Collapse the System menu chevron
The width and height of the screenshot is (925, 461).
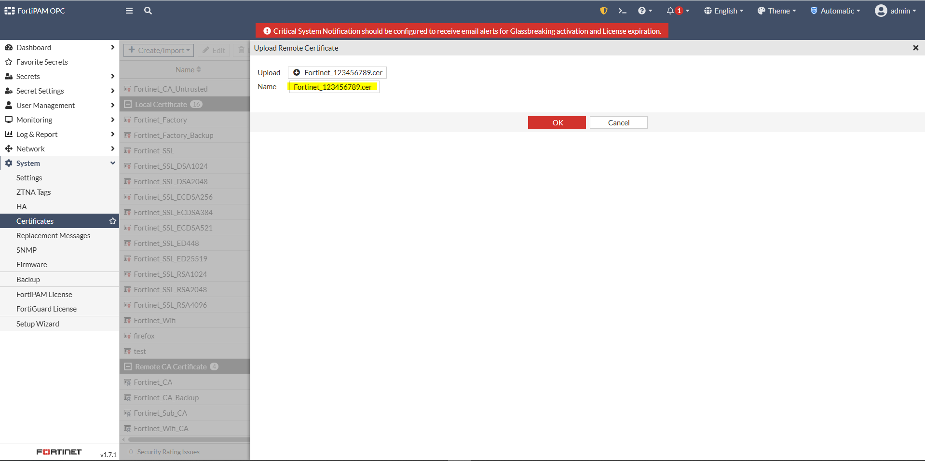click(112, 163)
